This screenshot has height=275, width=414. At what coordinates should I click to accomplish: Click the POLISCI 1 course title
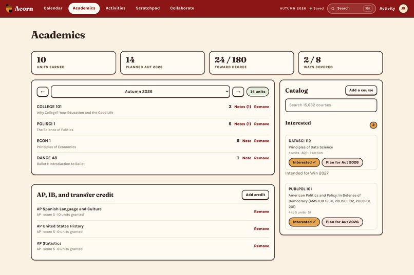[46, 124]
